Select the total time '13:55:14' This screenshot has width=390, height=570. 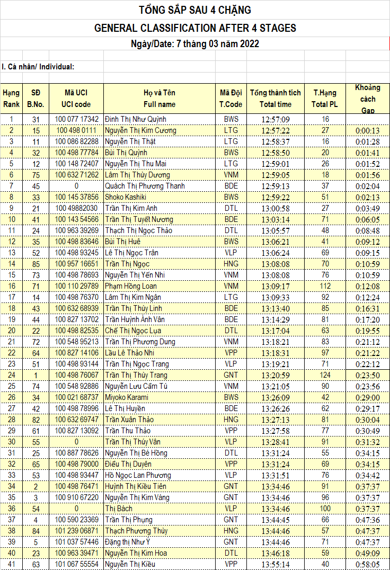click(276, 564)
